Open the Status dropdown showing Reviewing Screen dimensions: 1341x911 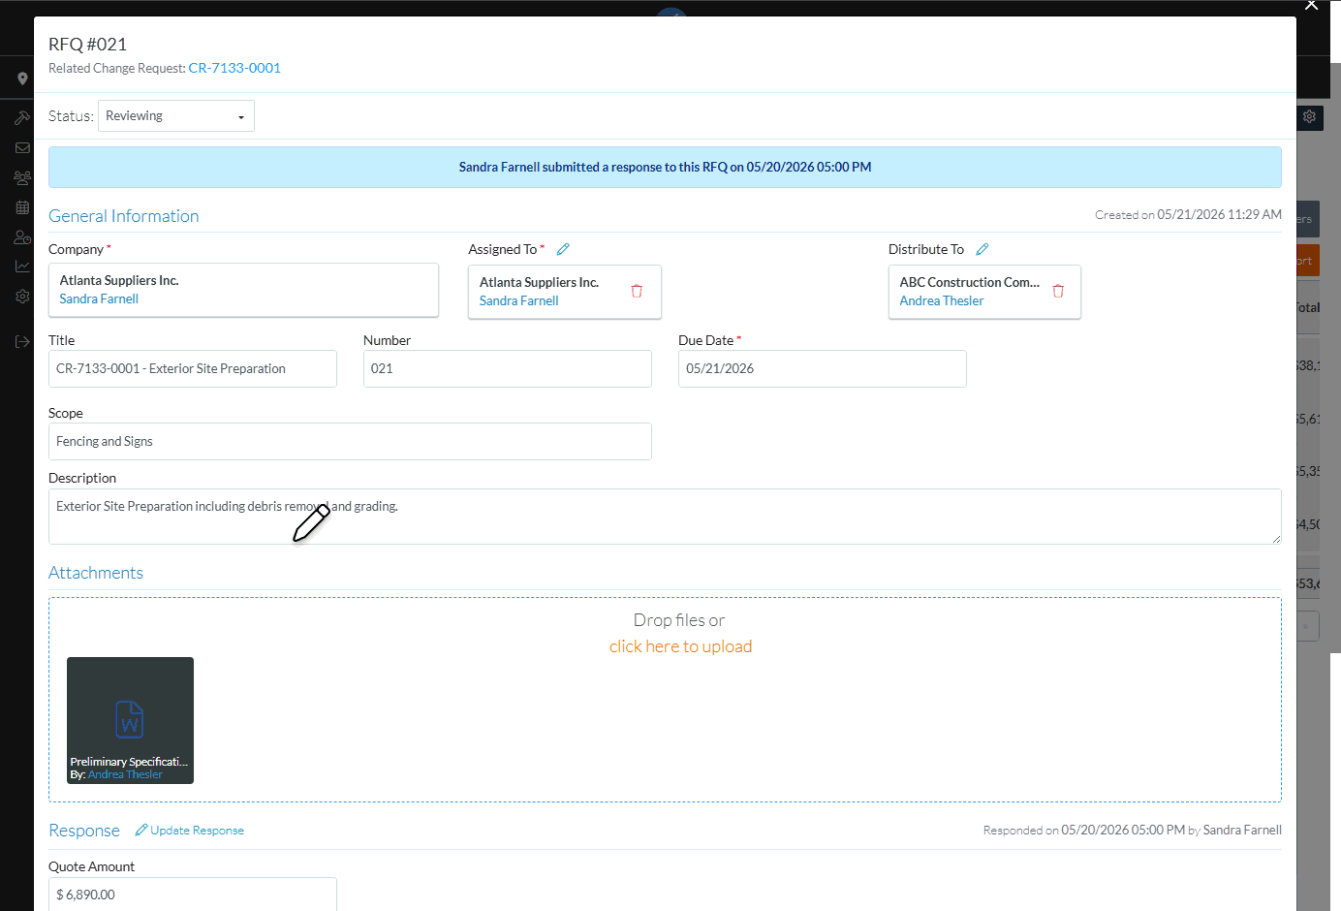point(176,116)
